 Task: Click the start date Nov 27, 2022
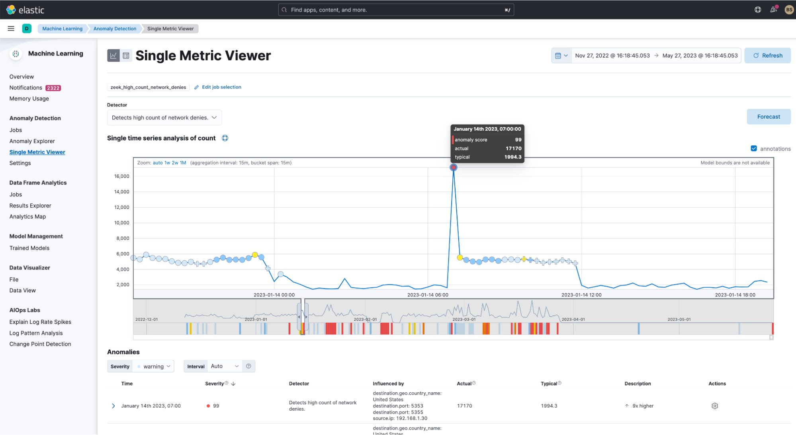coord(612,56)
